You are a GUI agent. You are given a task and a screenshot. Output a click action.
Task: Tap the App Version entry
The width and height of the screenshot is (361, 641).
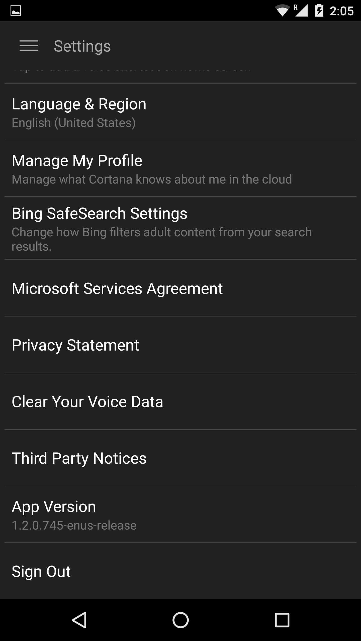coord(180,515)
